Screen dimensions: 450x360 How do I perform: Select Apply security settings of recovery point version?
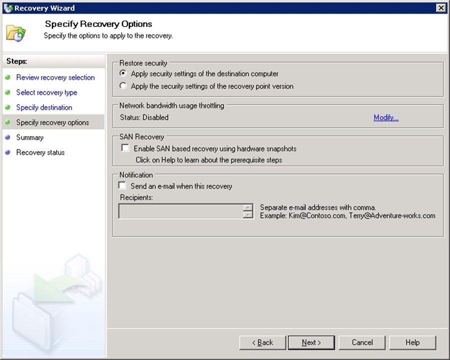pyautogui.click(x=123, y=86)
